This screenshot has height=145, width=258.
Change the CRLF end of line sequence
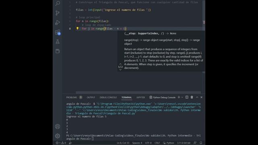click(157, 143)
